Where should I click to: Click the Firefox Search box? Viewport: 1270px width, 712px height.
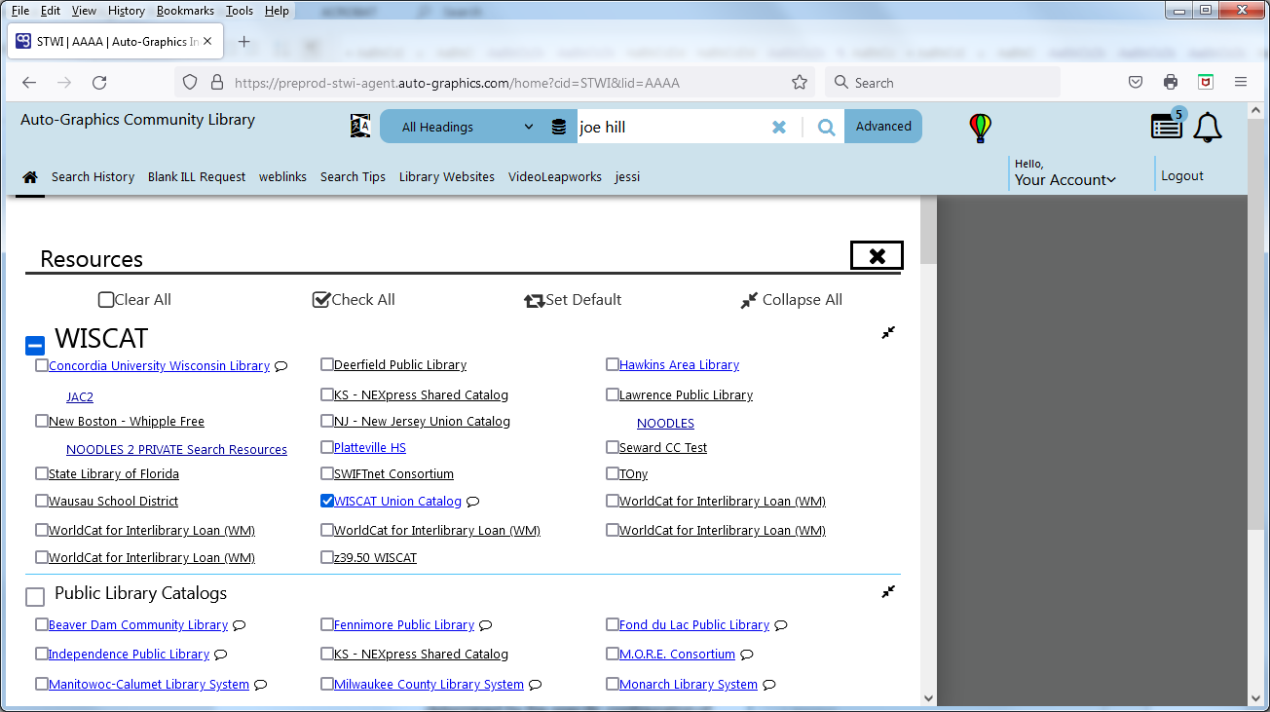coord(943,83)
